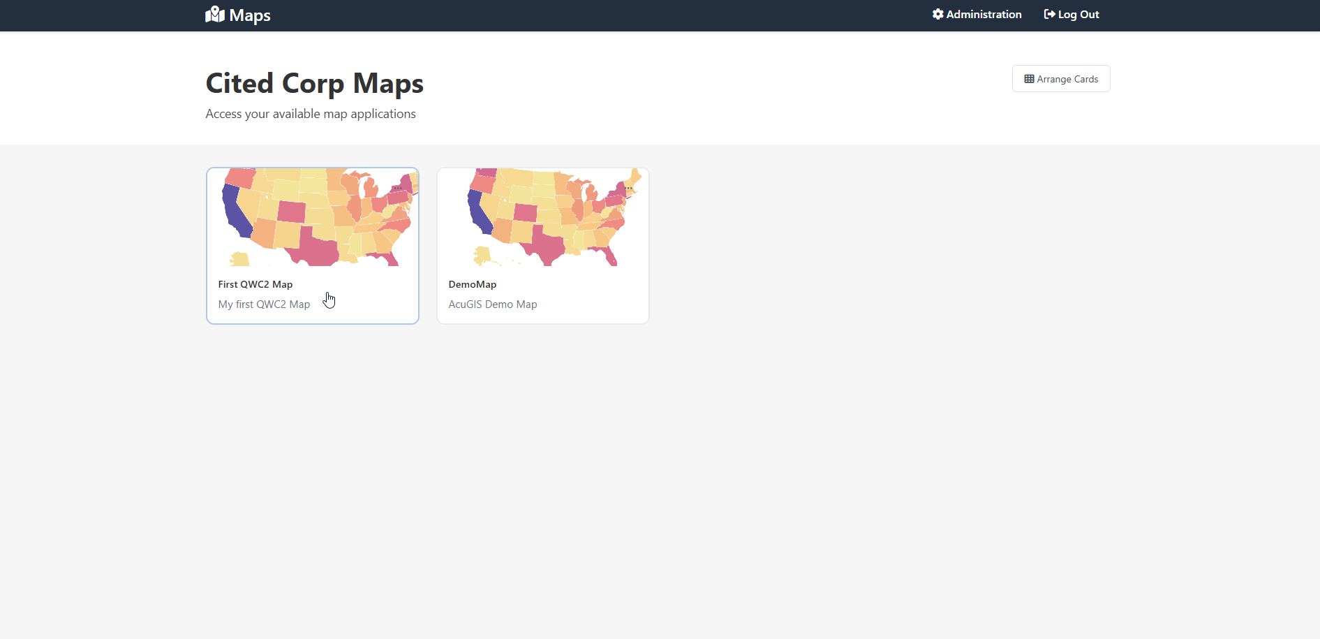Image resolution: width=1320 pixels, height=639 pixels.
Task: Click the grid icon on Arrange Cards
Action: click(1029, 79)
